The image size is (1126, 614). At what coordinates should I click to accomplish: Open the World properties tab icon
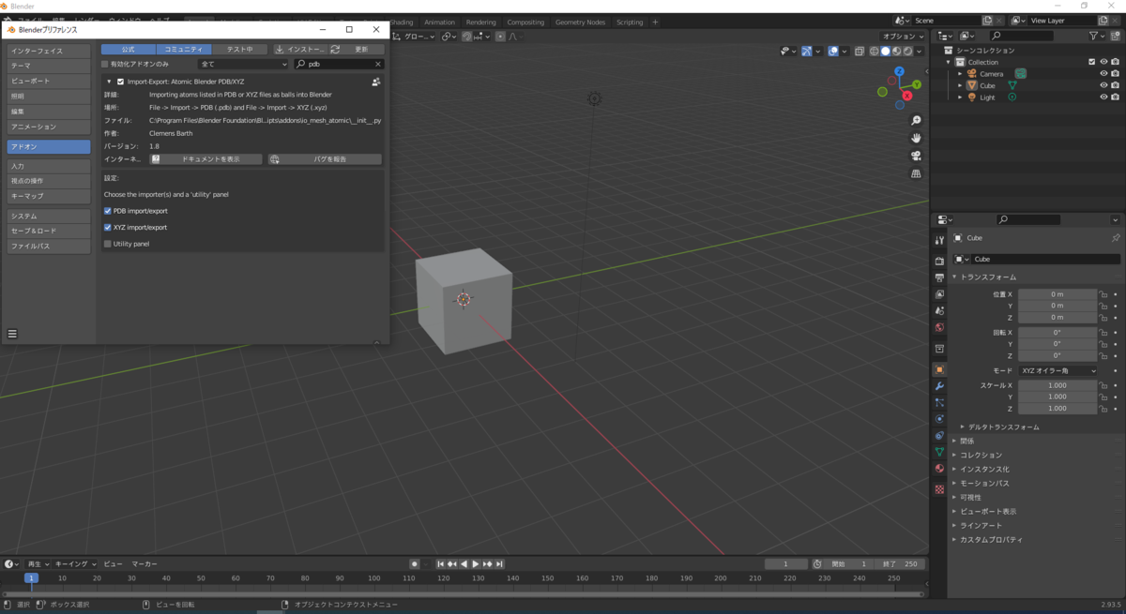pos(939,328)
